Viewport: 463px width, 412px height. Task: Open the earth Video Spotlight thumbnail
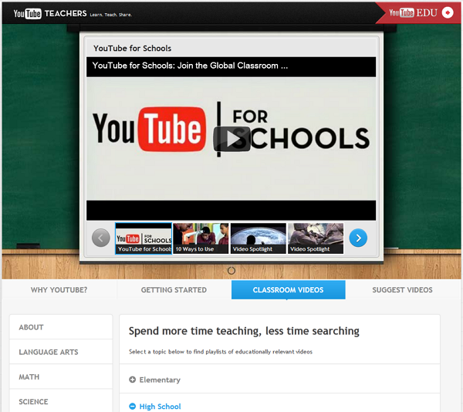point(258,238)
